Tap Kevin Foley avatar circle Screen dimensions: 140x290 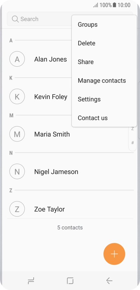tap(17, 97)
